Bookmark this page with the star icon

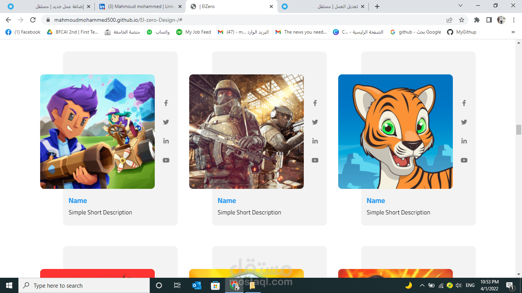point(462,20)
